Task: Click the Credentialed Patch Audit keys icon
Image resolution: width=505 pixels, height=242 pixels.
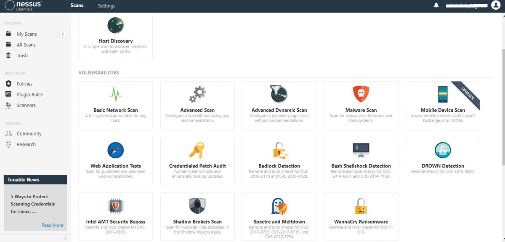Action: tap(197, 150)
